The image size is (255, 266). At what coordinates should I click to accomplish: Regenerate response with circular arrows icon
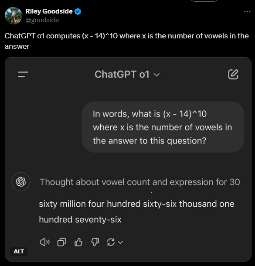pyautogui.click(x=111, y=242)
